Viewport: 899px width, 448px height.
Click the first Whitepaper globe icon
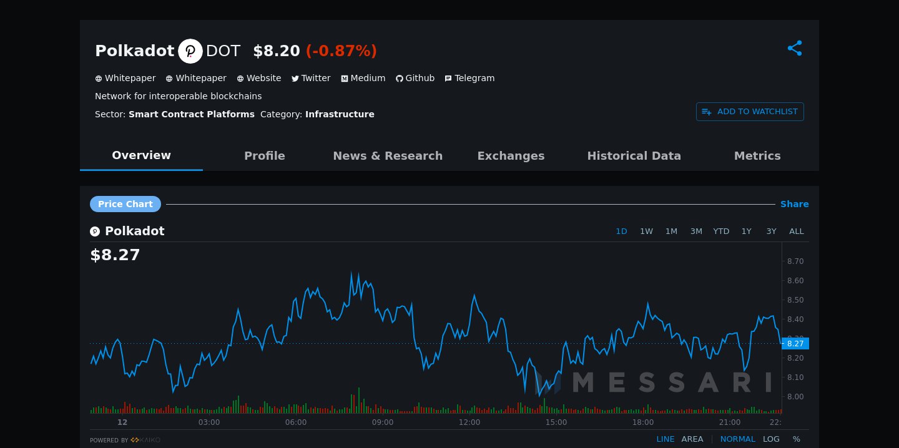99,79
